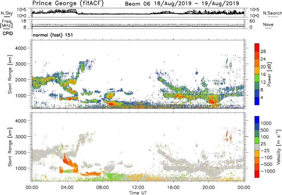The width and height of the screenshot is (282, 195).
Task: Click the '4' label on Power colorbar
Action: tap(262, 97)
